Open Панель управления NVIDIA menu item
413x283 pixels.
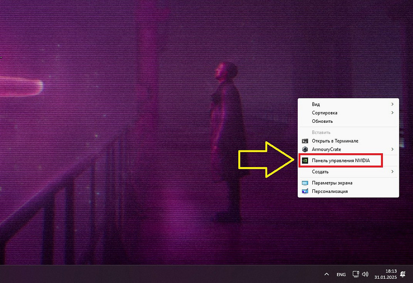pos(340,161)
